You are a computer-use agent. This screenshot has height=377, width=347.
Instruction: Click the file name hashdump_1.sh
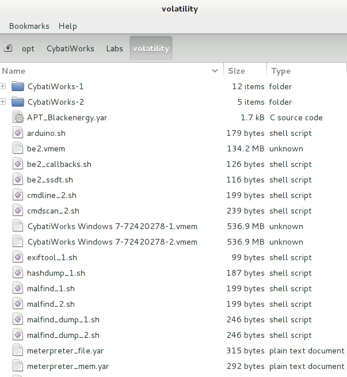56,273
